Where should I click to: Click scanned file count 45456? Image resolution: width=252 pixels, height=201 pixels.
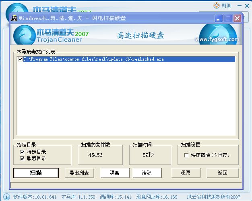pyautogui.click(x=95, y=155)
